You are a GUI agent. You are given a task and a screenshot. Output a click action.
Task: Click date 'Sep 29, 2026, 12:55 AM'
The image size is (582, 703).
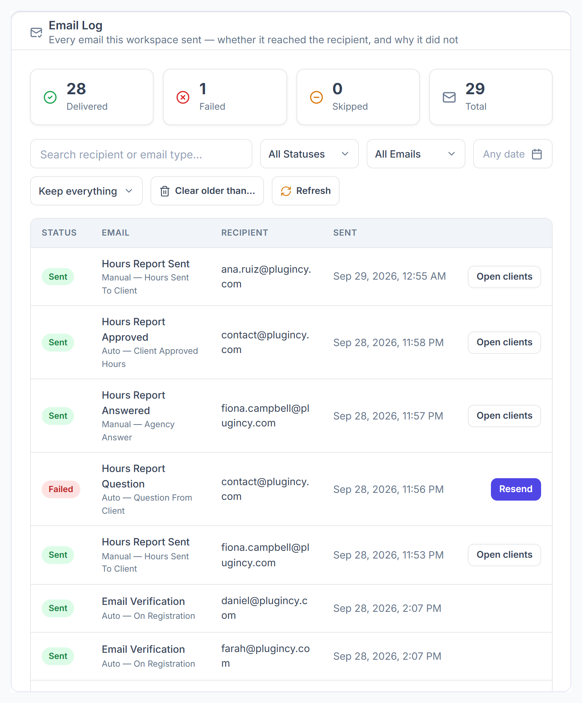[x=389, y=277]
